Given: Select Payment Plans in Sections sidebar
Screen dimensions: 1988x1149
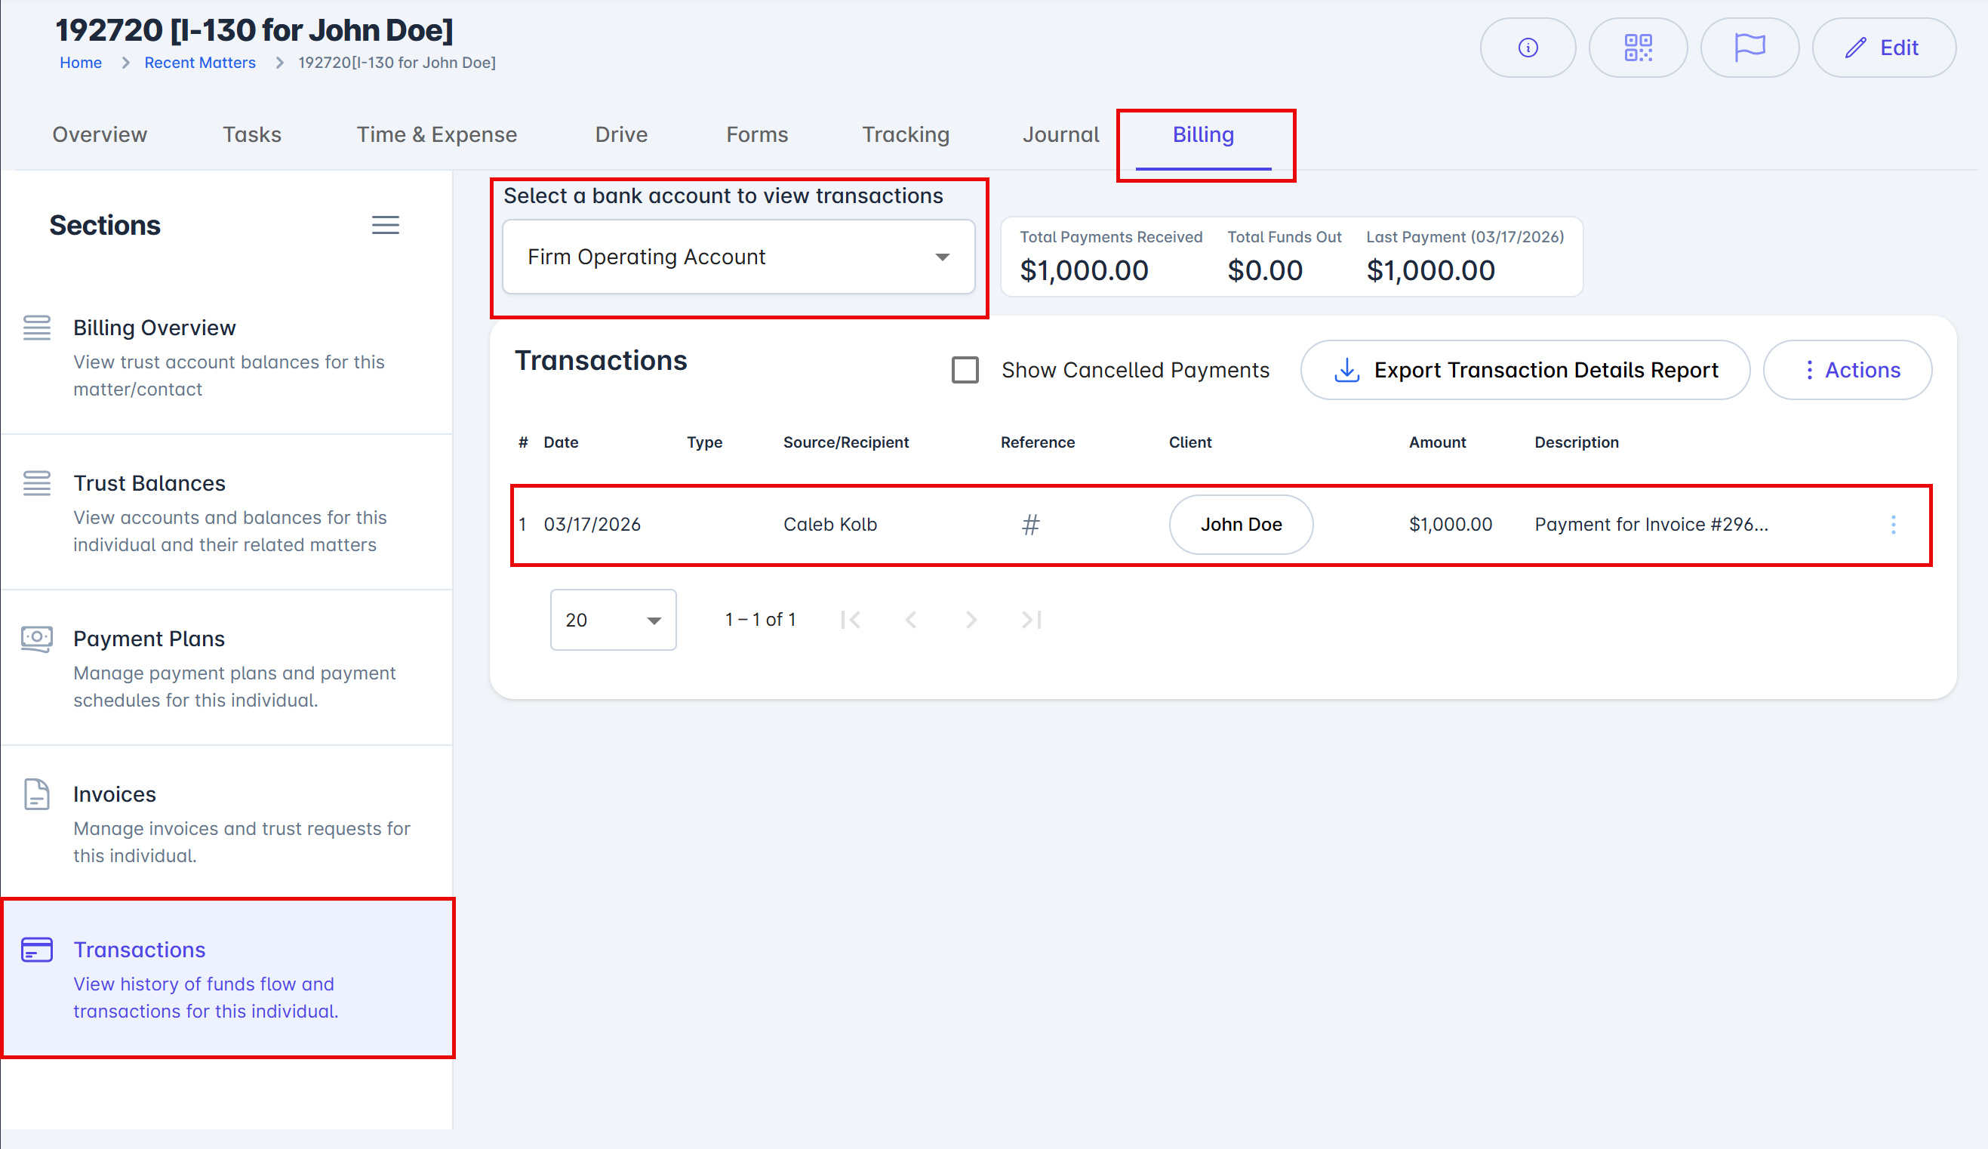Looking at the screenshot, I should coord(149,639).
